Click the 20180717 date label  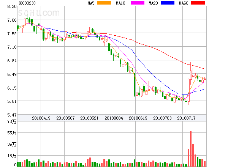[x=186, y=118]
